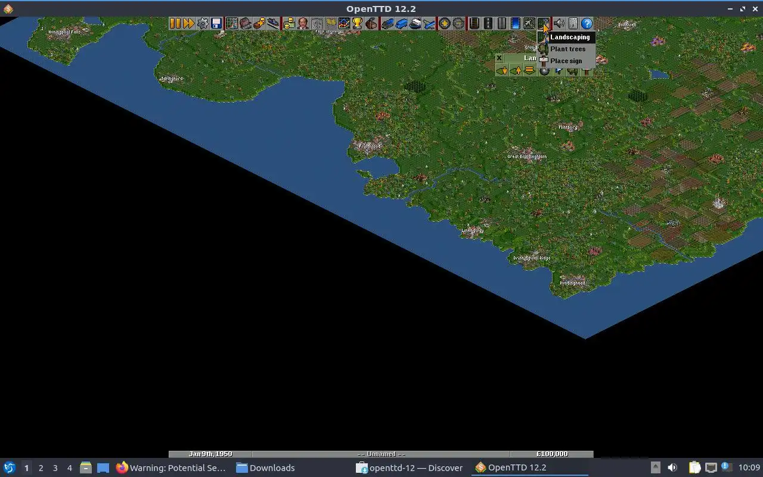763x477 pixels.
Task: Zoom the view in
Action: [x=445, y=23]
